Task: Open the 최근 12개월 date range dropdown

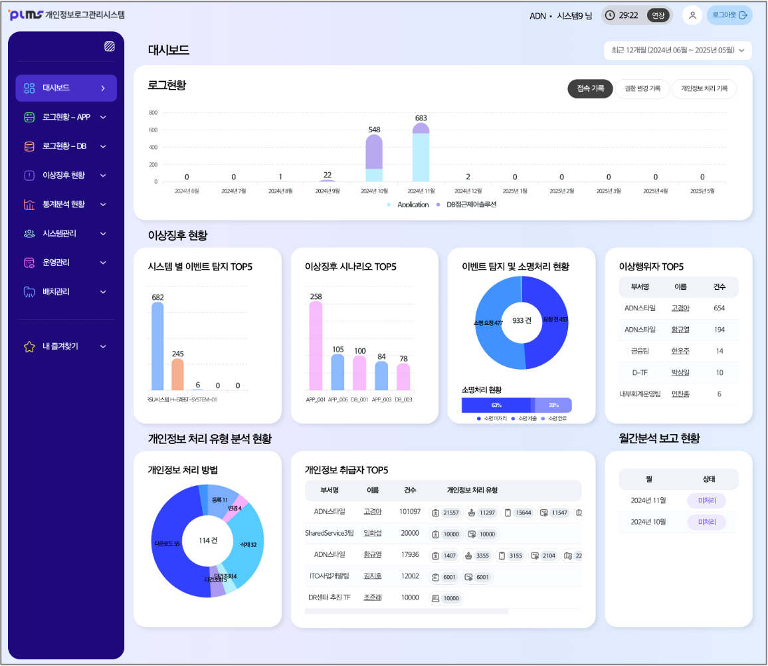Action: point(678,51)
